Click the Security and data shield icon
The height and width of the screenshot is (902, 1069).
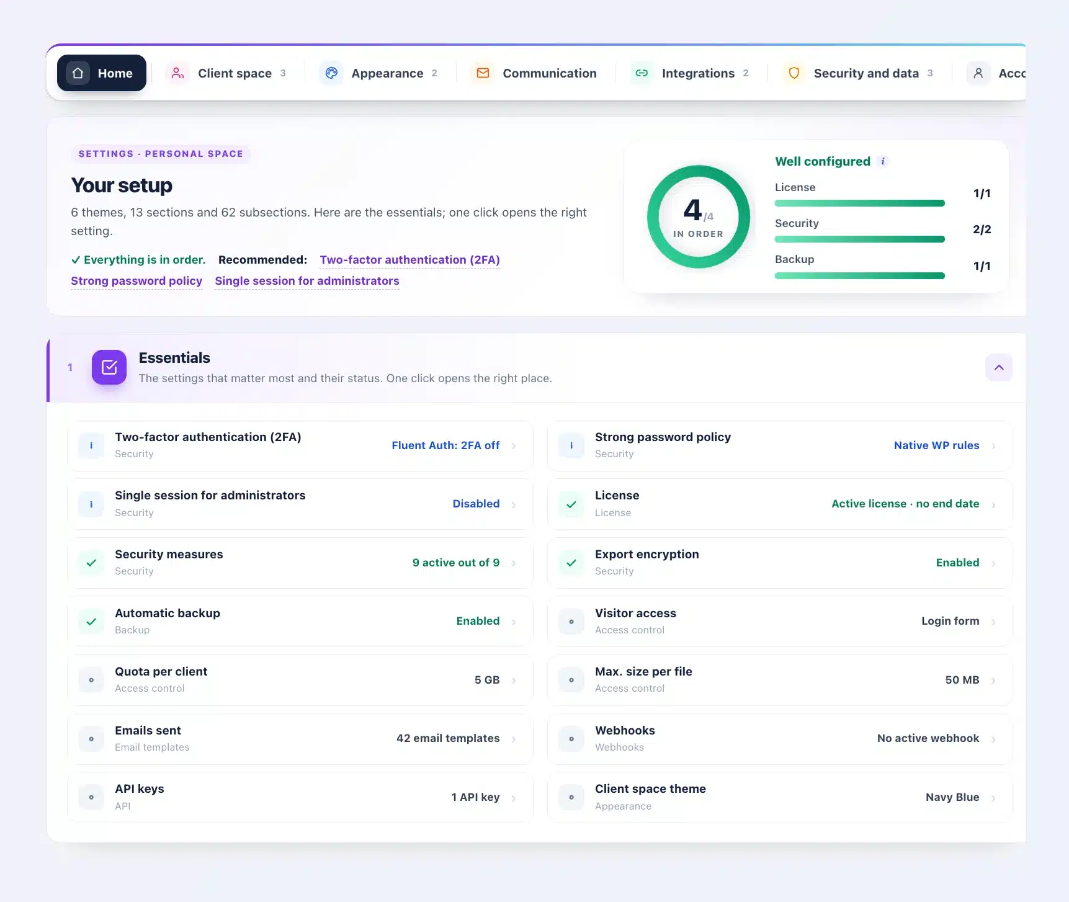pos(794,73)
